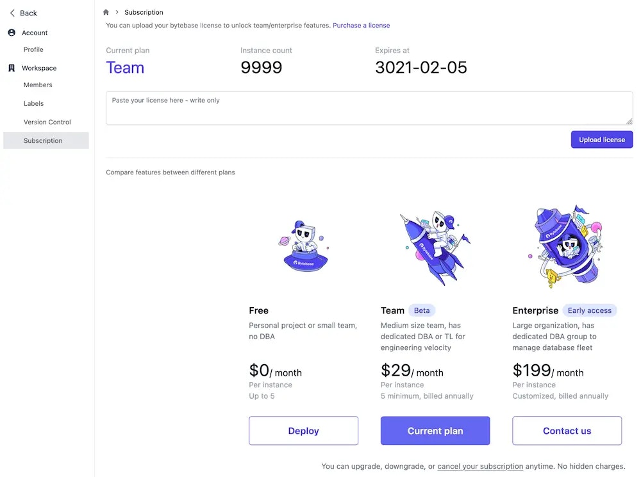This screenshot has width=641, height=477.
Task: Click the Purchase a license link
Action: 361,26
